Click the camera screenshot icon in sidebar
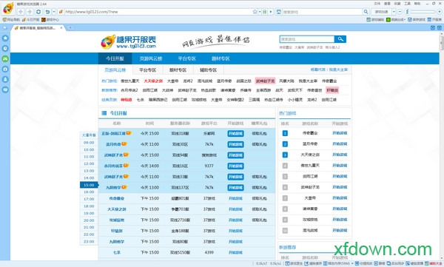The width and height of the screenshot is (444, 267). [x=5, y=69]
